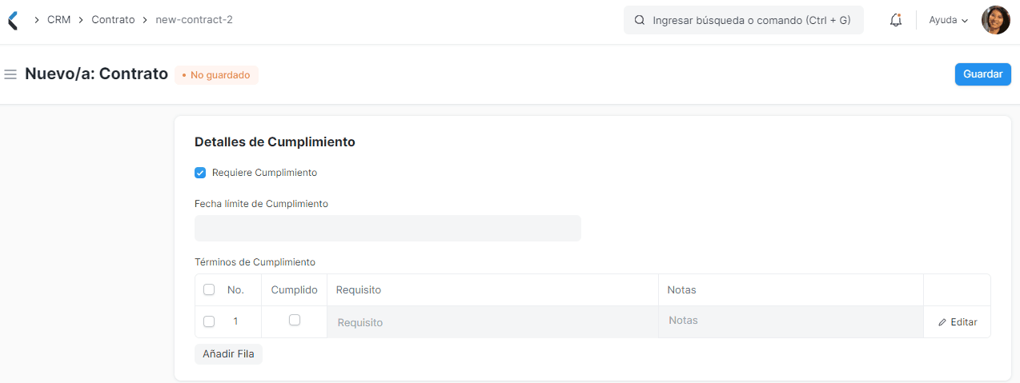The image size is (1020, 383).
Task: Select row 1 checkbox in the terms table
Action: [209, 321]
